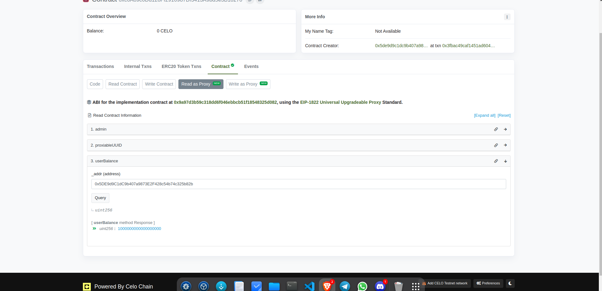Open the first gear settings dock icon
Screen dimensions: 602x291
click(186, 286)
